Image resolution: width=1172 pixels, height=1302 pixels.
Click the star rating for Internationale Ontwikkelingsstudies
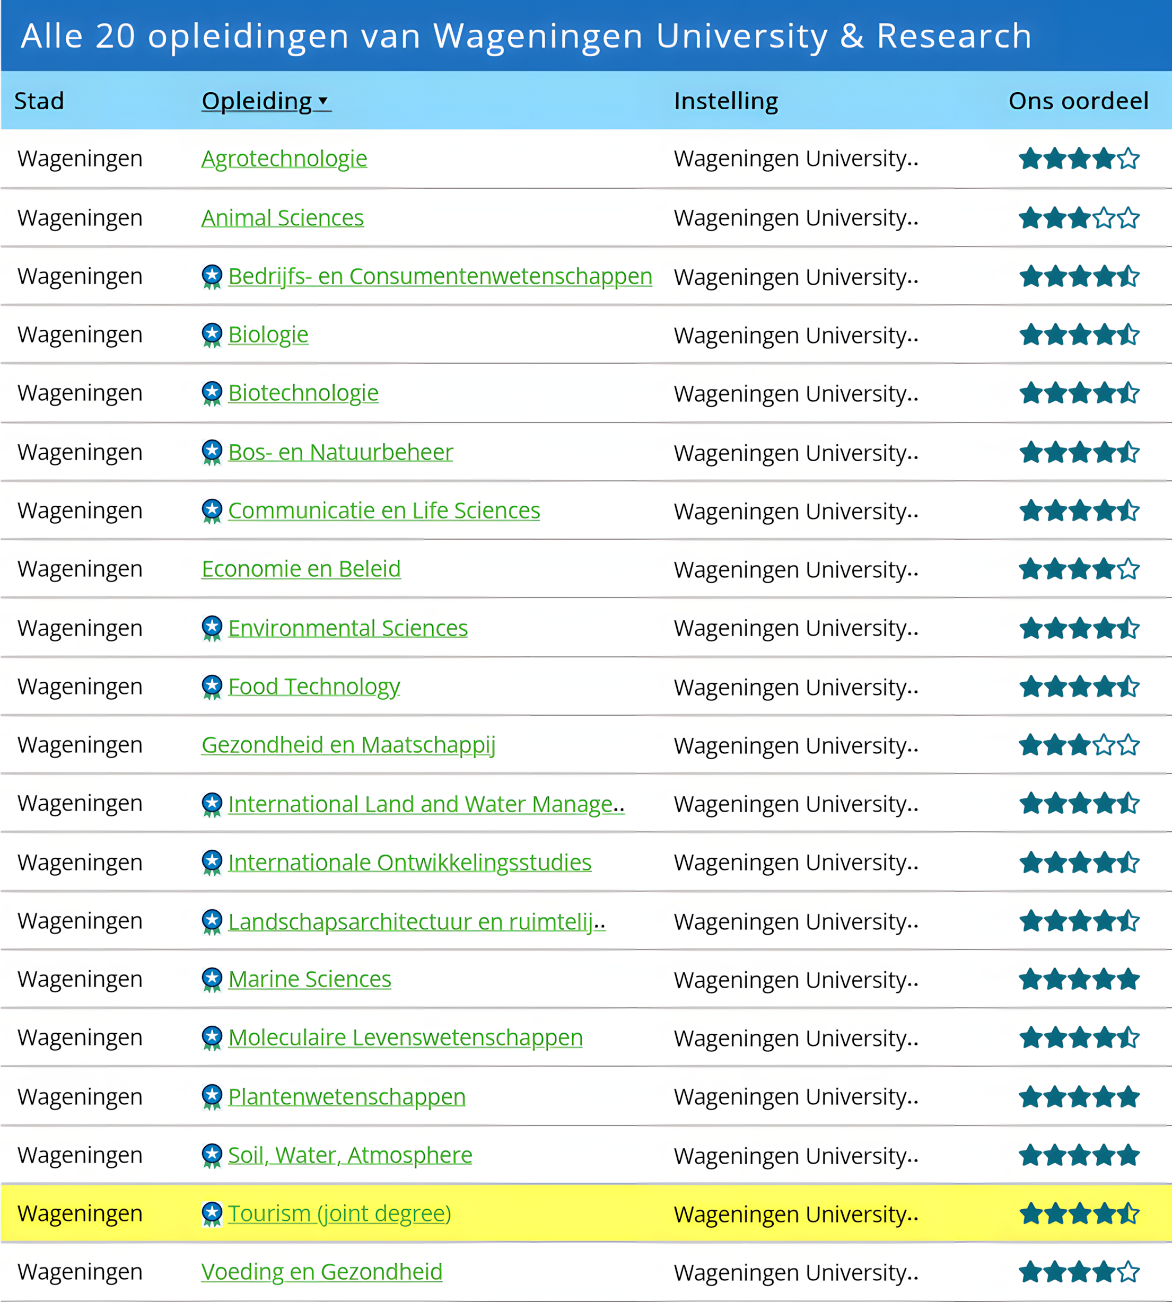point(1079,863)
